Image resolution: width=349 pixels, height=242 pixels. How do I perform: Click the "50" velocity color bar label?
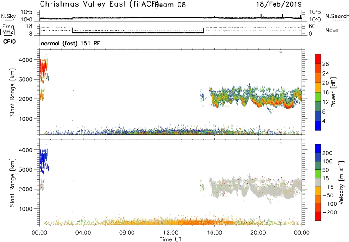tap(325, 170)
